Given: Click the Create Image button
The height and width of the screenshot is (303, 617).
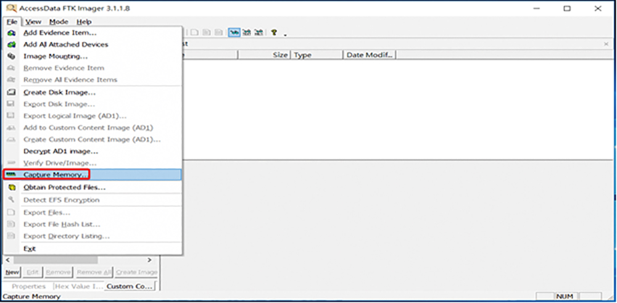Looking at the screenshot, I should pos(136,272).
